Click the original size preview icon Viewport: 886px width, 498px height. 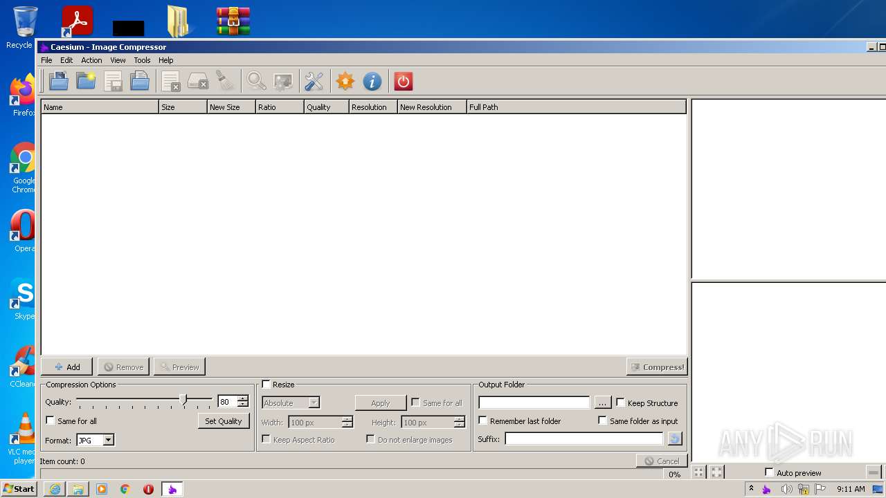[x=698, y=472]
